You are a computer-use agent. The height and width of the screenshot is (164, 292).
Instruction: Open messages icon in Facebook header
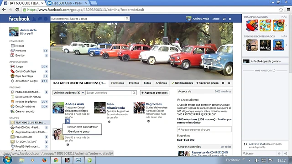40,19
